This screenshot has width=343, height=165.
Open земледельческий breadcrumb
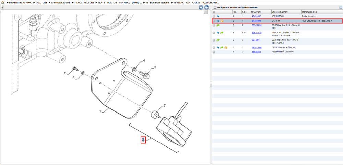[60, 3]
